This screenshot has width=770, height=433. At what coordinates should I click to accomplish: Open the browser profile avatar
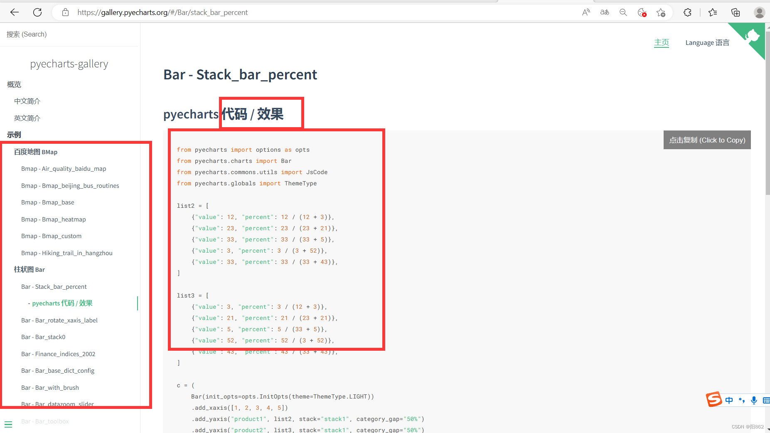coord(760,12)
